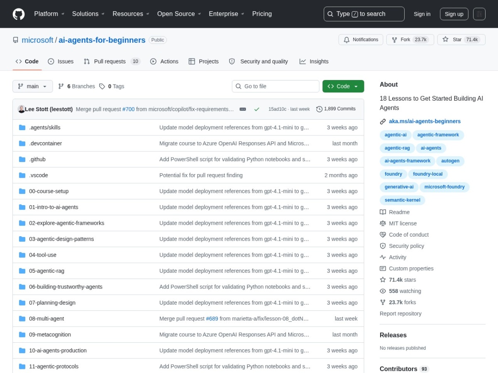The height and width of the screenshot is (373, 498).
Task: Click the 00-course-setup folder icon
Action: 22,191
